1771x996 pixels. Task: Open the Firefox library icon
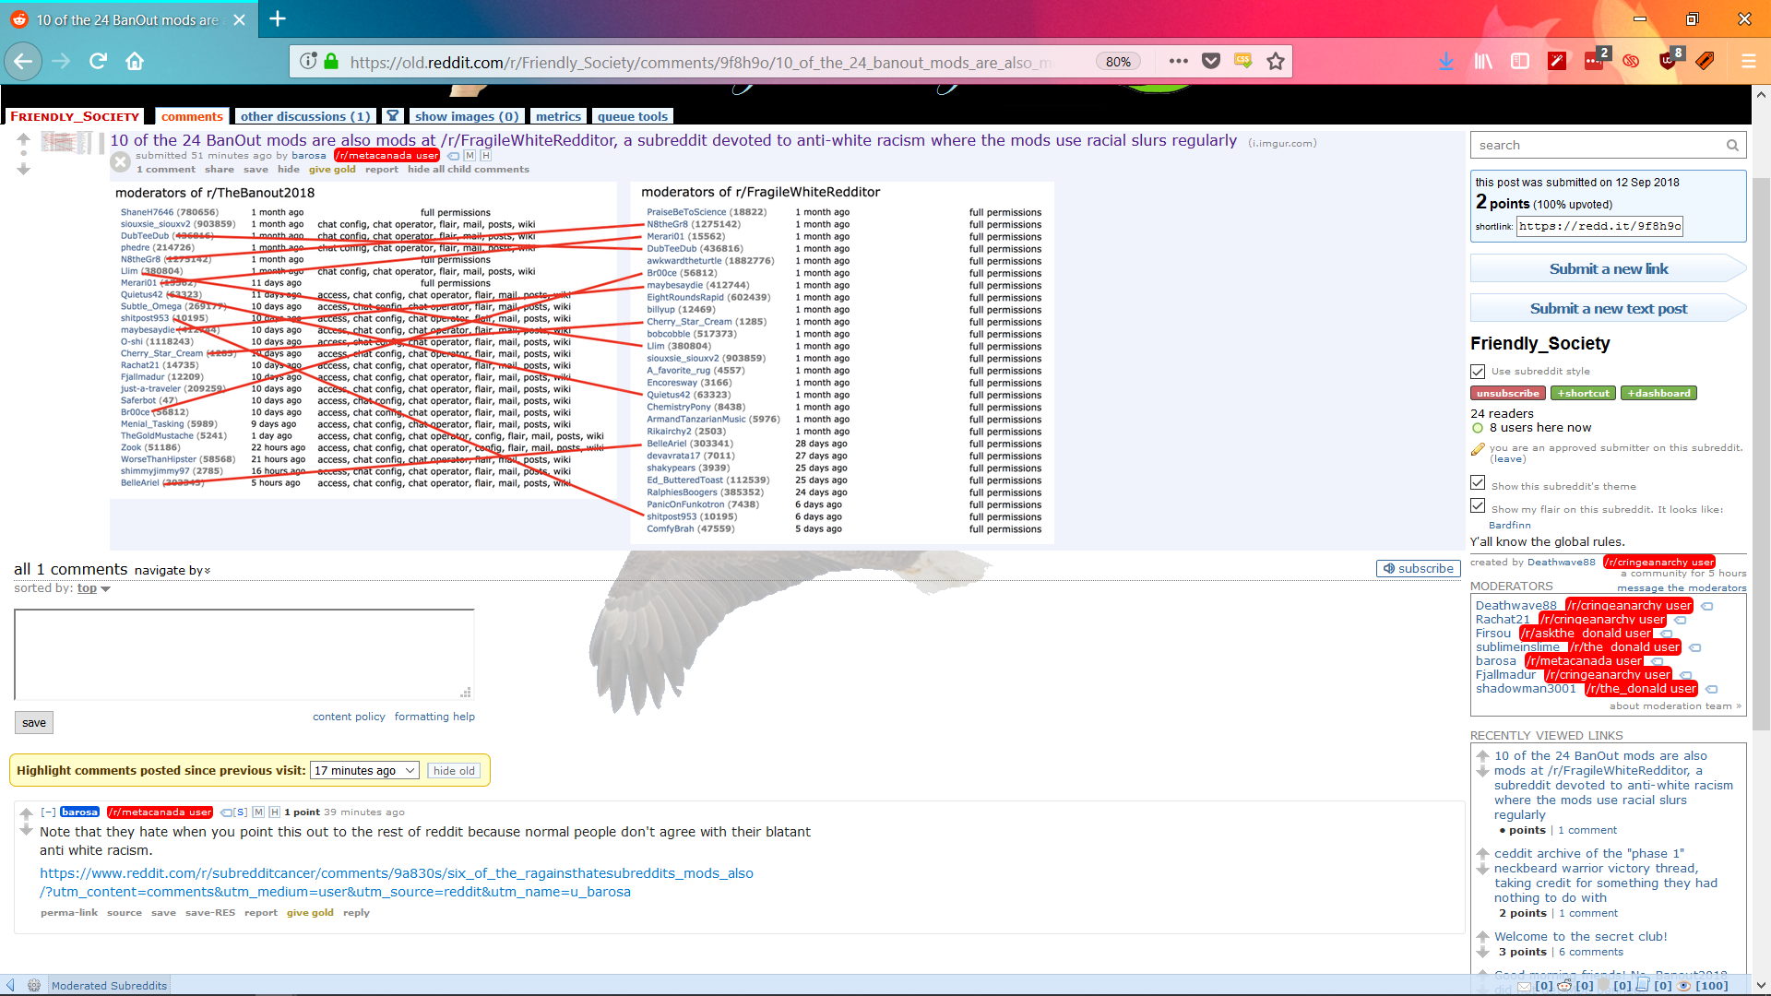point(1483,61)
